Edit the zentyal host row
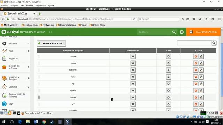This screenshot has height=125, width=223. 201,56
